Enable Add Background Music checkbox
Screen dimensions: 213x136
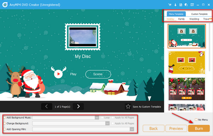coord(5,118)
